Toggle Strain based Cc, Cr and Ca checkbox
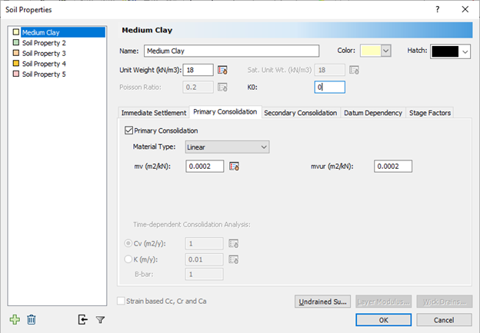The height and width of the screenshot is (333, 480). 121,301
